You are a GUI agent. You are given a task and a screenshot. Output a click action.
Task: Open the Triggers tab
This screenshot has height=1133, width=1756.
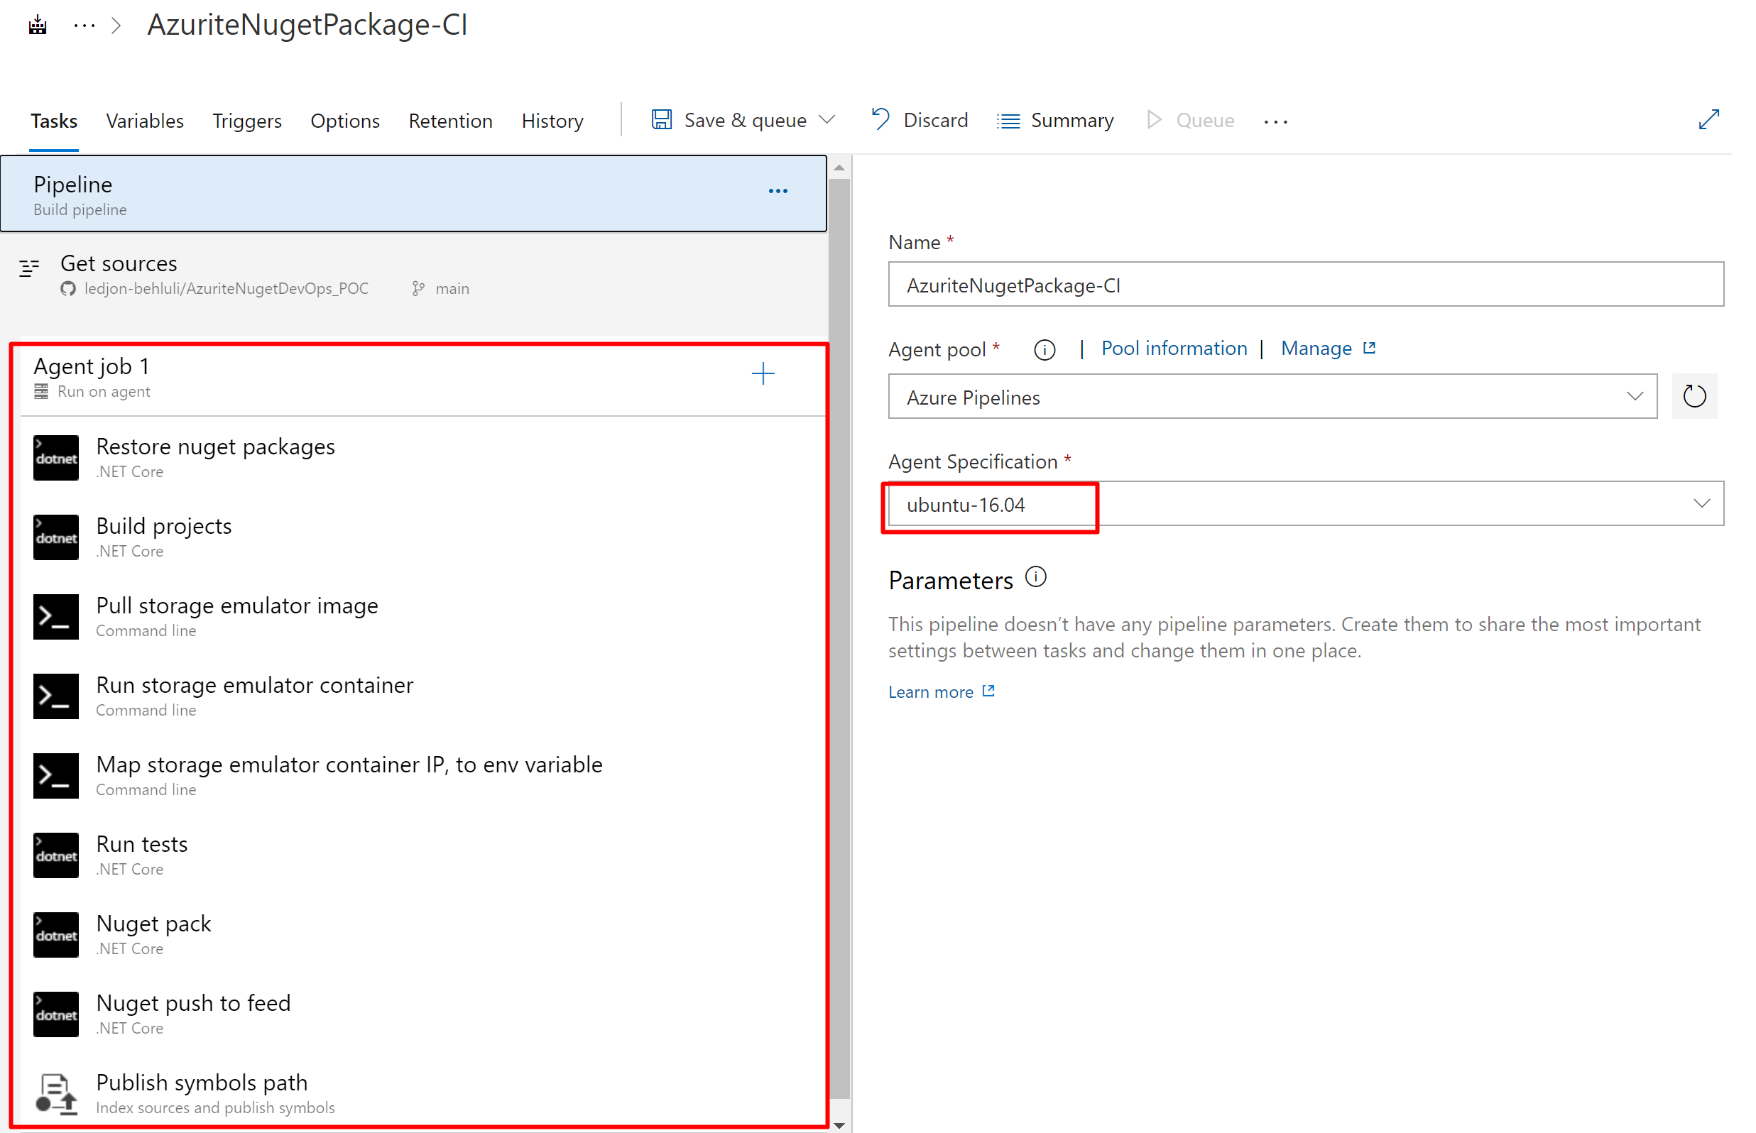point(247,121)
